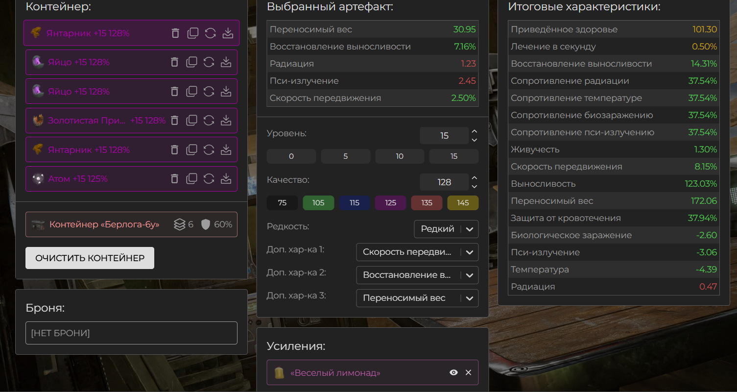Delete the Золотистая При... artifact
The height and width of the screenshot is (392, 737).
pos(174,121)
